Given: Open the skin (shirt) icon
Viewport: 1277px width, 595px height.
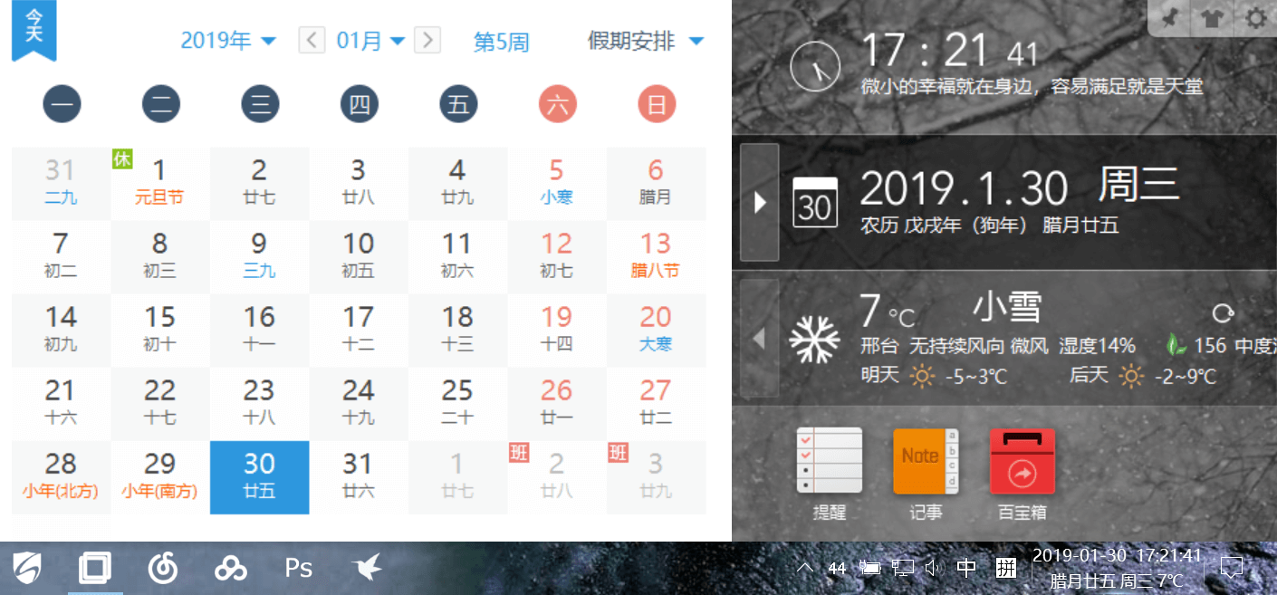Looking at the screenshot, I should 1211,18.
